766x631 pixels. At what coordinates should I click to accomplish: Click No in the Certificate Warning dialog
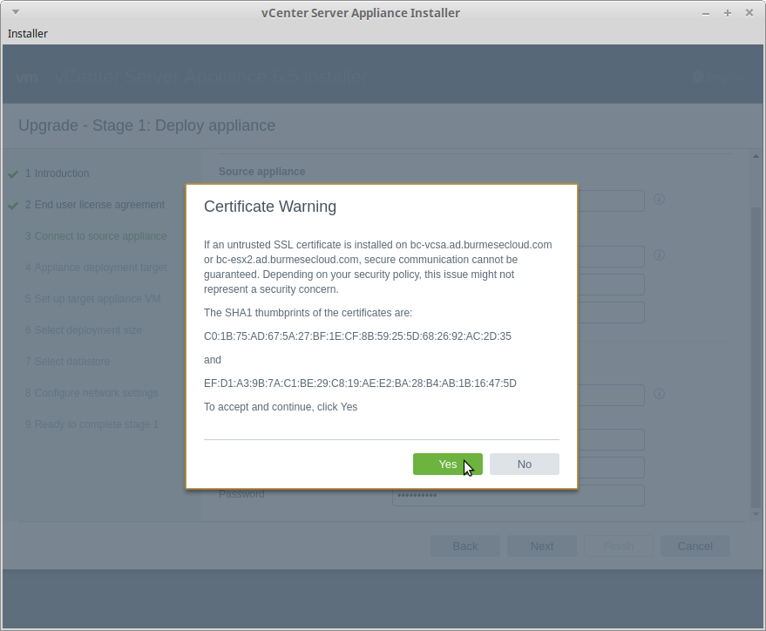(525, 464)
